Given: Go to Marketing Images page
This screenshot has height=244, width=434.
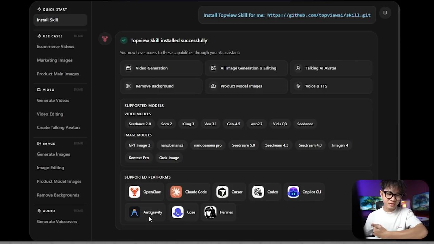Looking at the screenshot, I should click(x=55, y=60).
